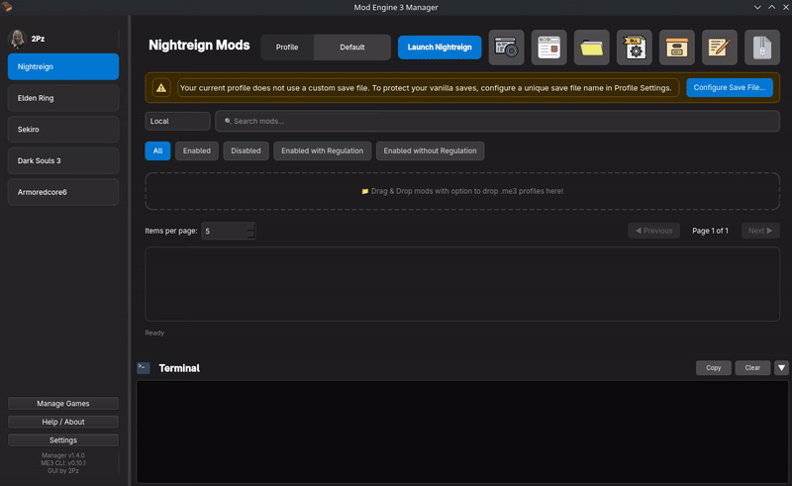The image size is (792, 486).
Task: Click the window with gear settings icon
Action: 506,47
